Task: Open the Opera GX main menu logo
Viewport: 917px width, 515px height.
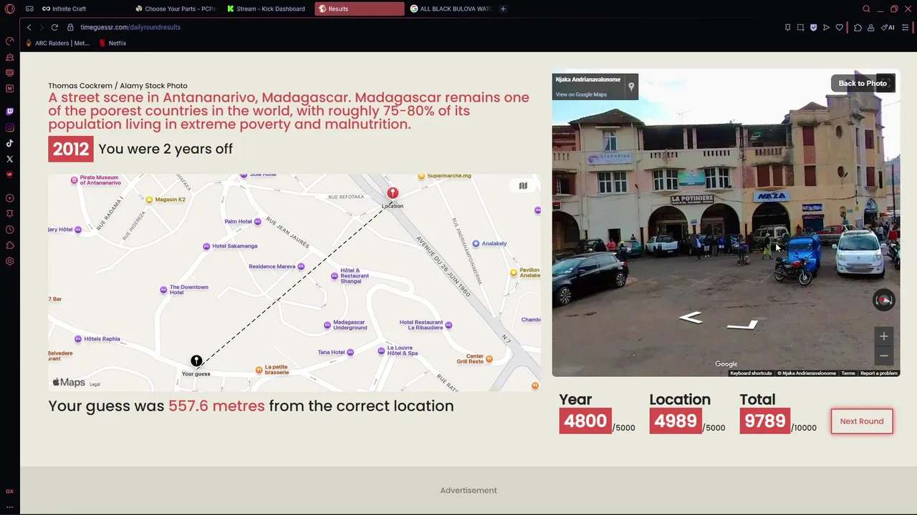Action: point(9,9)
